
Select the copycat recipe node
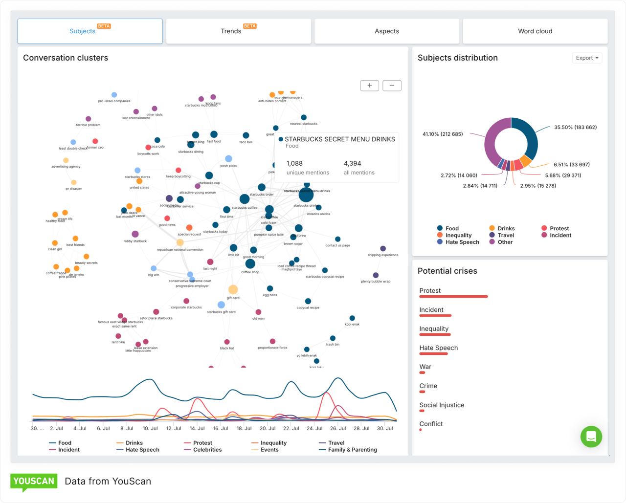pyautogui.click(x=308, y=301)
